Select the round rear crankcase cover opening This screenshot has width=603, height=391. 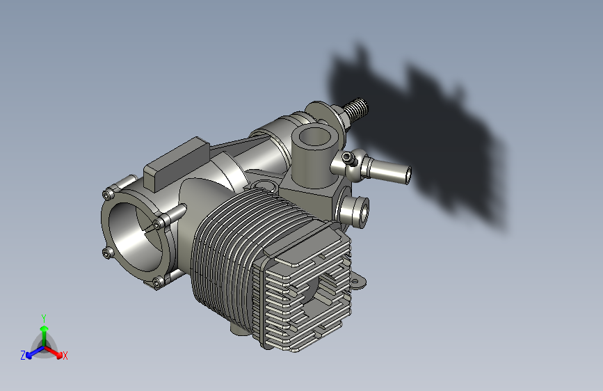[x=136, y=237]
